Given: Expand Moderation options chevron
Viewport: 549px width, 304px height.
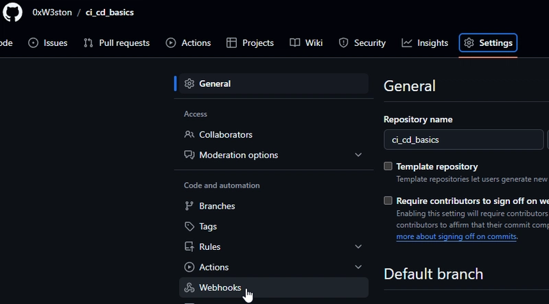Looking at the screenshot, I should [x=358, y=155].
